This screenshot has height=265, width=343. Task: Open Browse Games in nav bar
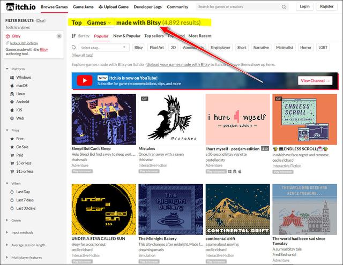tap(54, 7)
